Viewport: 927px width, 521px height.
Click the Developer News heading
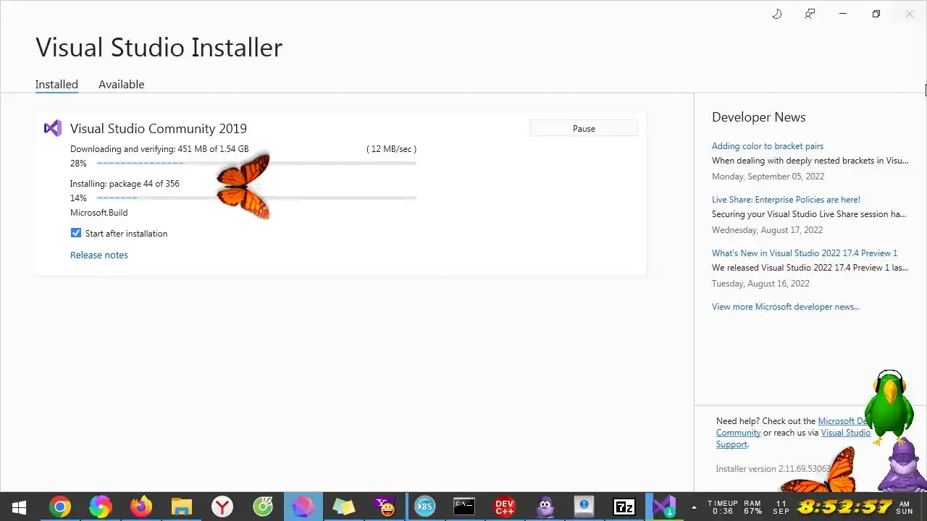758,117
